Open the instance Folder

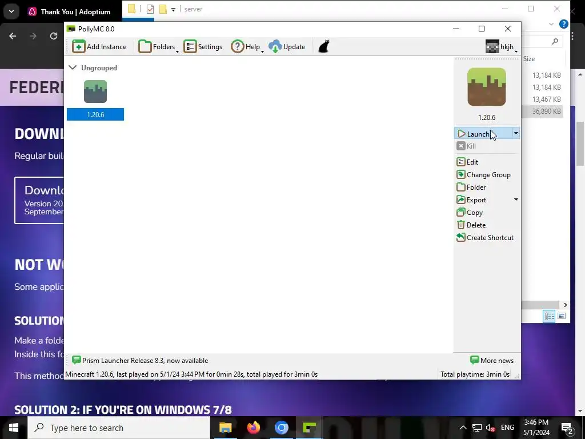pos(471,187)
